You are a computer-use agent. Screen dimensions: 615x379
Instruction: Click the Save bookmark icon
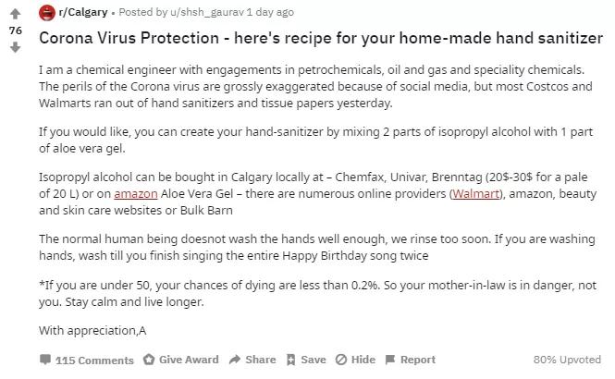coord(291,360)
